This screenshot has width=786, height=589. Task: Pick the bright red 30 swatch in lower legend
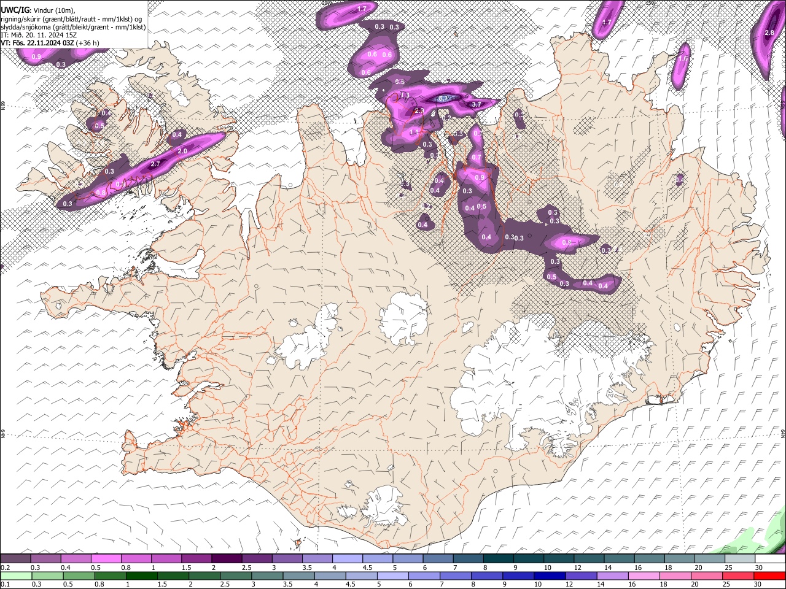tap(769, 576)
